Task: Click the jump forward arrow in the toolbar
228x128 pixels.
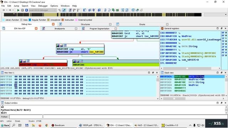Action: point(10,10)
